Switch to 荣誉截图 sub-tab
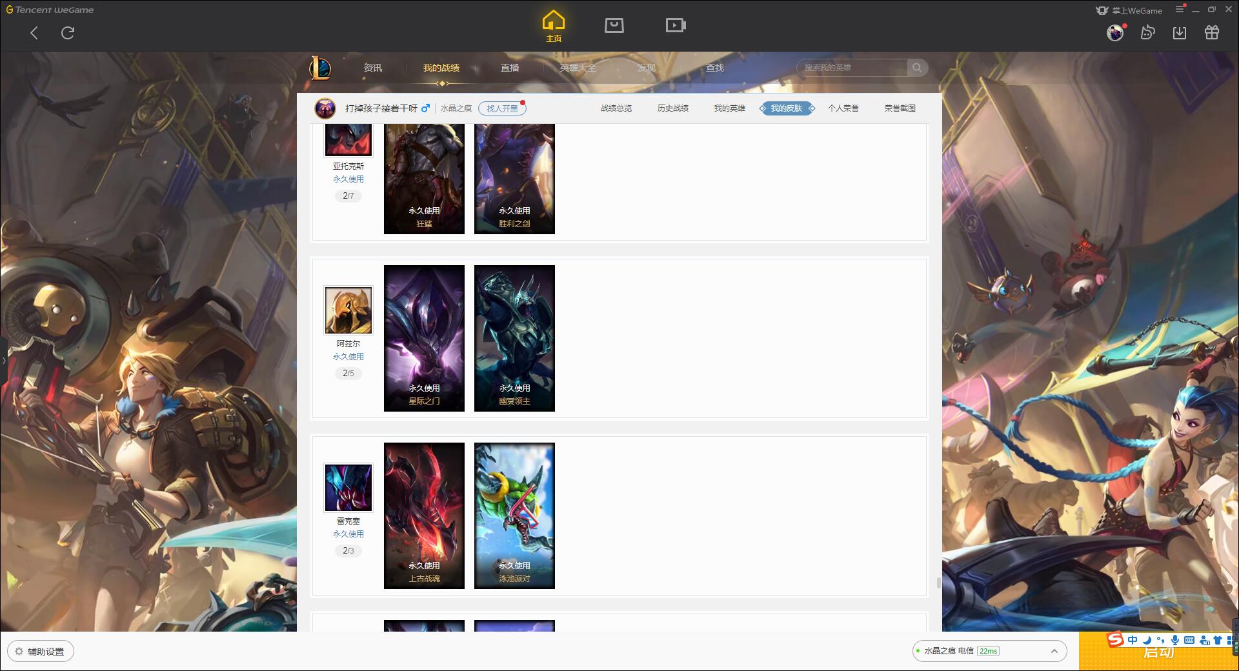 tap(900, 108)
